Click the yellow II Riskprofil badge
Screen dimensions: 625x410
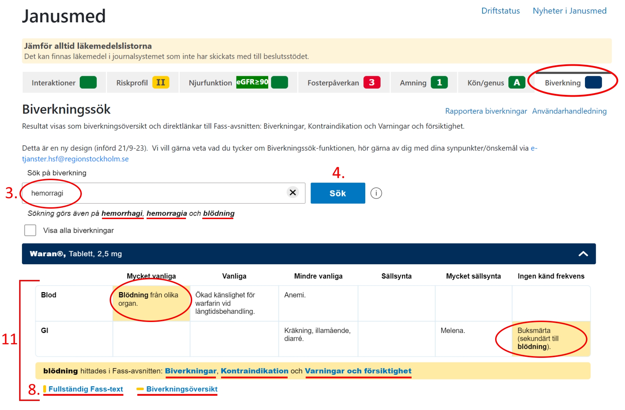pyautogui.click(x=161, y=82)
